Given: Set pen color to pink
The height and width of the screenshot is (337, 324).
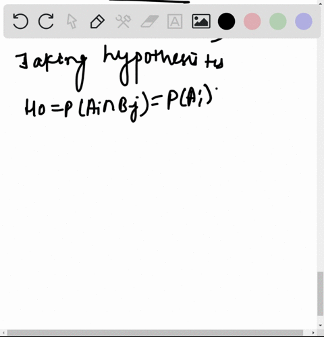Looking at the screenshot, I should tap(252, 22).
